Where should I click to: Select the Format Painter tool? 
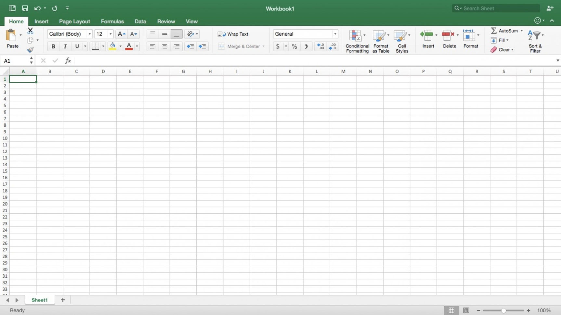tap(30, 49)
